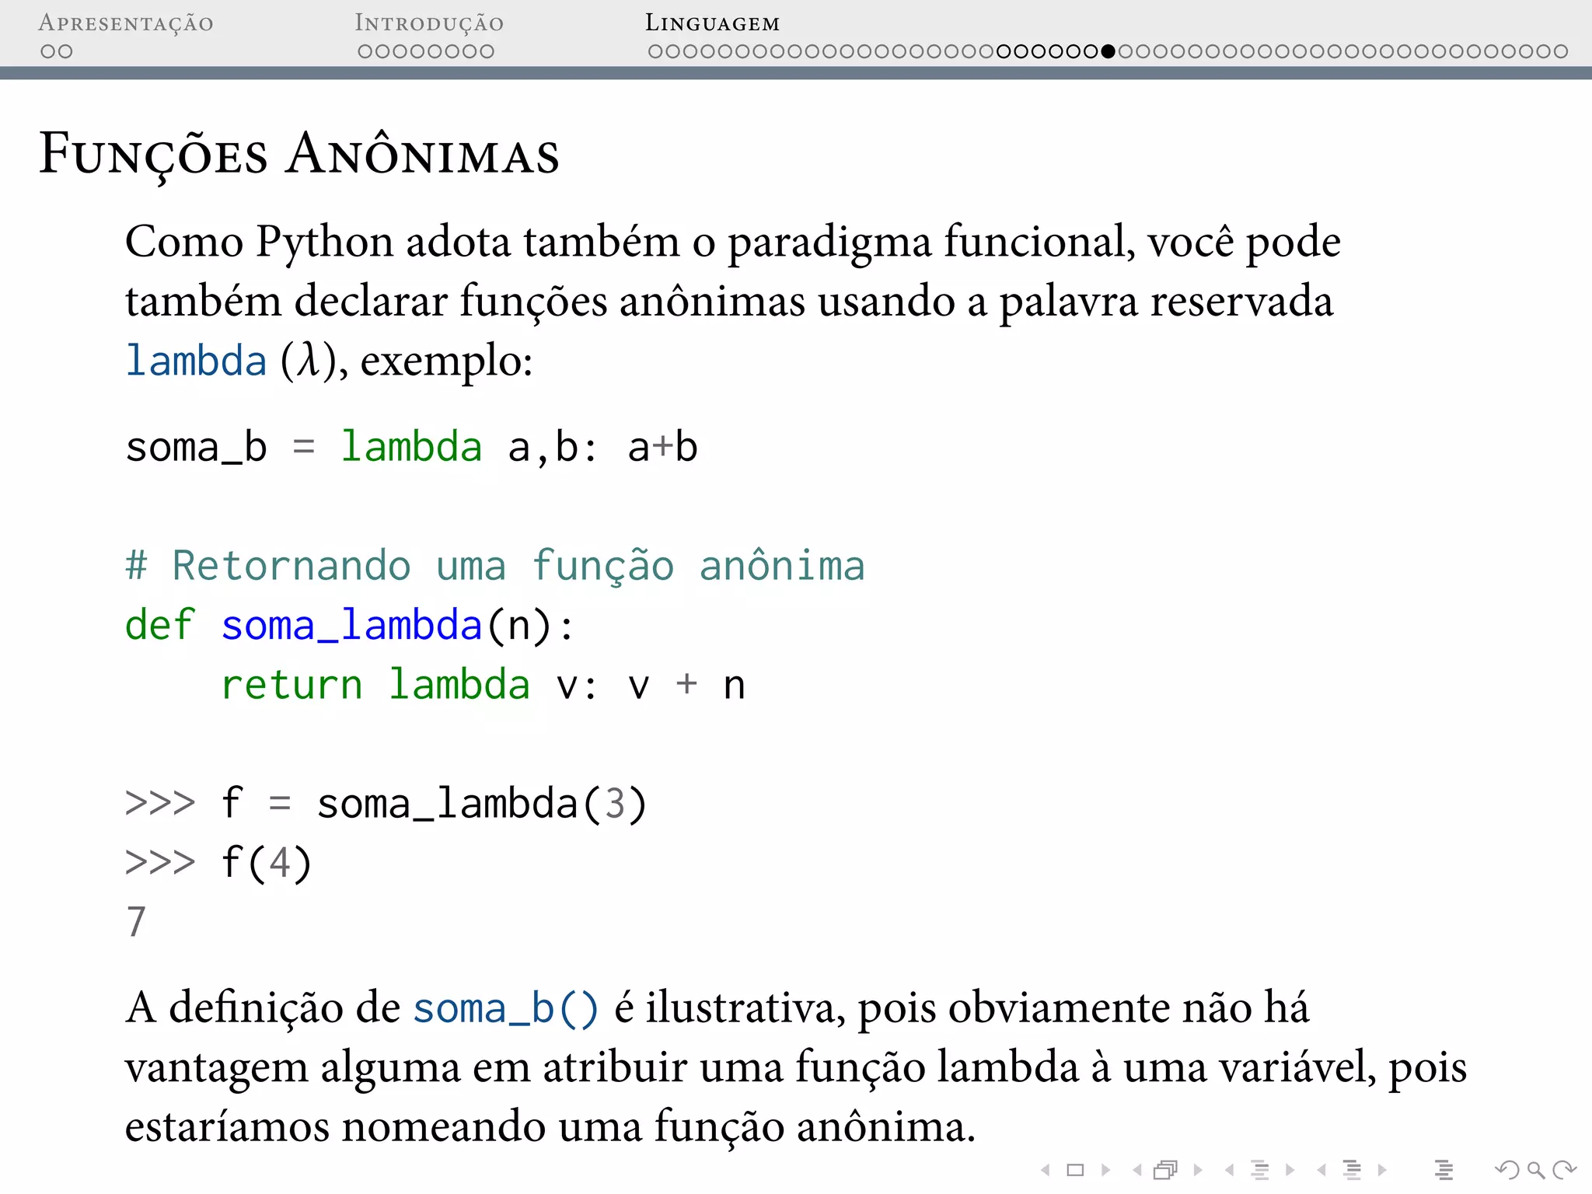Click the go-back curved arrow icon
This screenshot has height=1194, width=1592.
pos(1506,1170)
